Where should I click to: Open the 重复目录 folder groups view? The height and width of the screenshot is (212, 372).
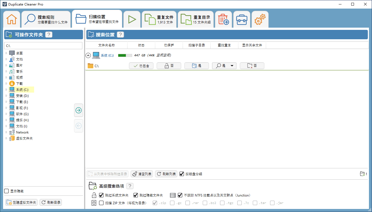pyautogui.click(x=196, y=19)
